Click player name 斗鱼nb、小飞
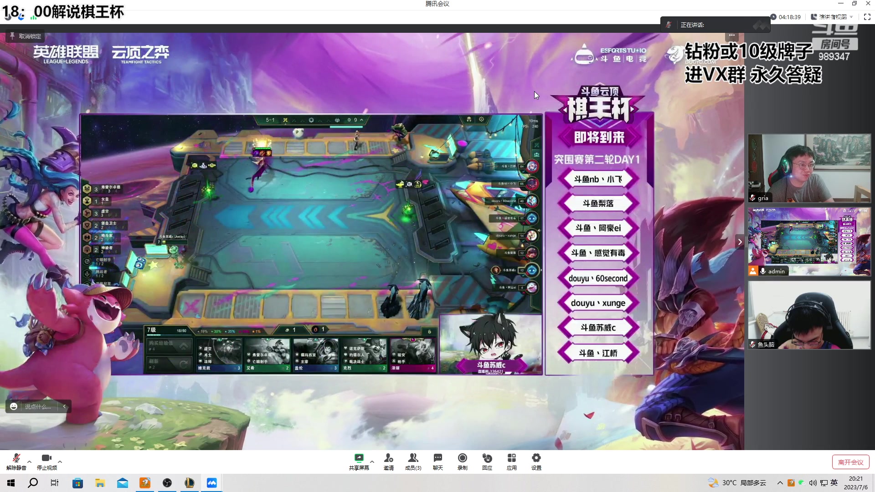Viewport: 875px width, 492px height. pos(598,179)
